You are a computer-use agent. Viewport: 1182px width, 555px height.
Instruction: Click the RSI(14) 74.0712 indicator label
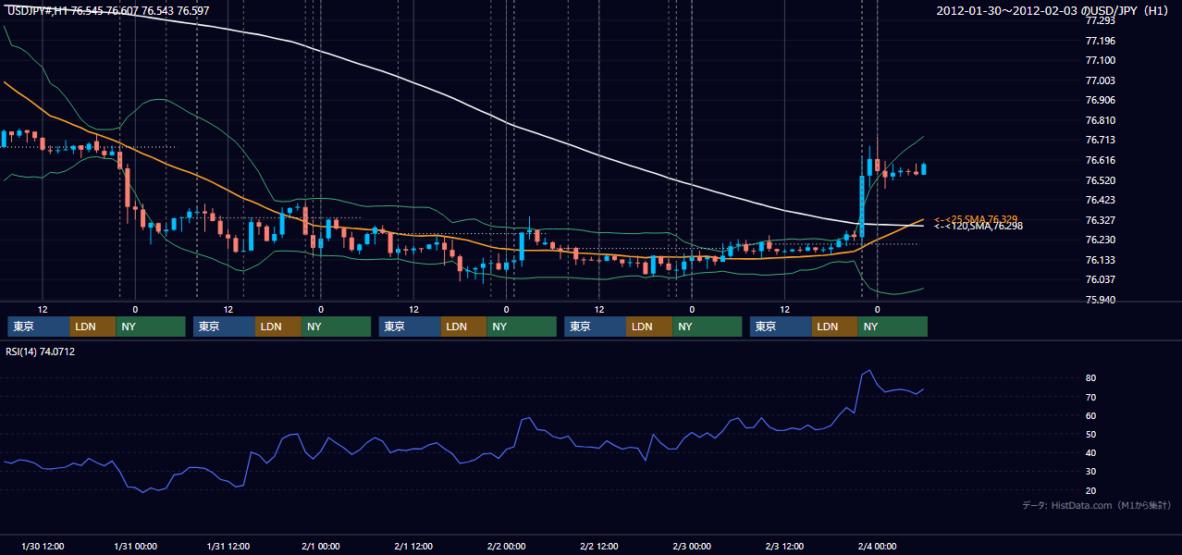41,351
